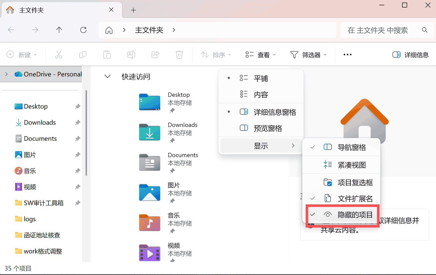The width and height of the screenshot is (436, 275).
Task: Click the home icon in address bar
Action: 109,30
